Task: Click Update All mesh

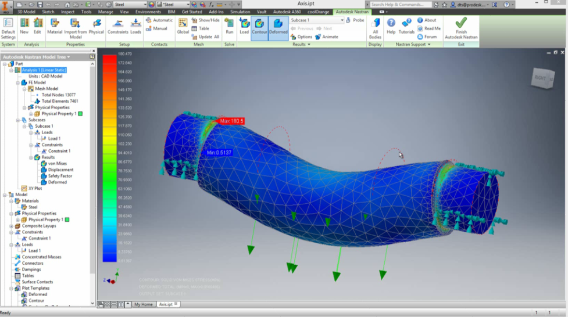Action: click(x=205, y=37)
